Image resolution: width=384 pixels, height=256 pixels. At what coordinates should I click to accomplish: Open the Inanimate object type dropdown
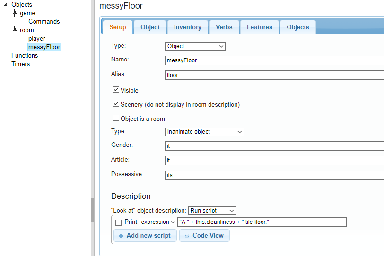tap(204, 132)
